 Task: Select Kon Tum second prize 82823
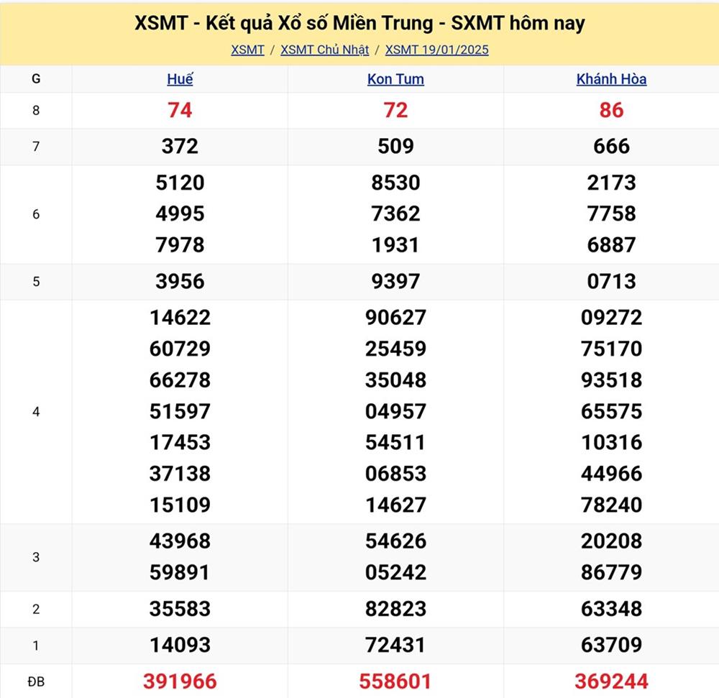[395, 609]
